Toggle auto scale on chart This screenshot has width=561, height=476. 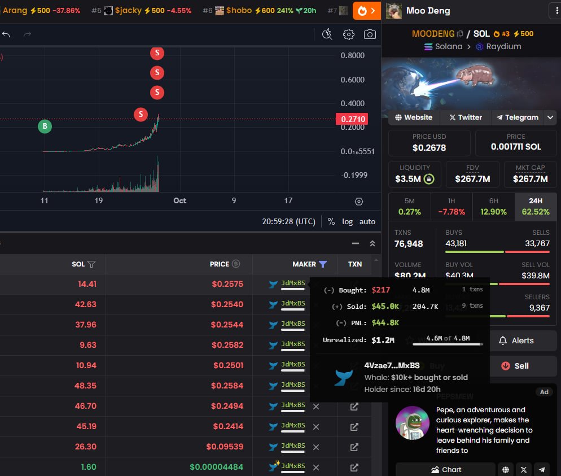(x=367, y=221)
